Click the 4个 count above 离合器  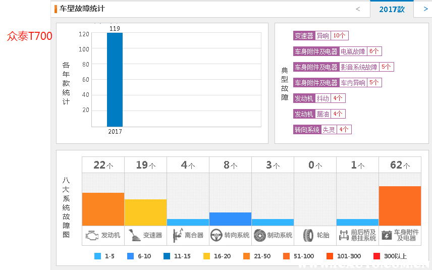click(188, 165)
